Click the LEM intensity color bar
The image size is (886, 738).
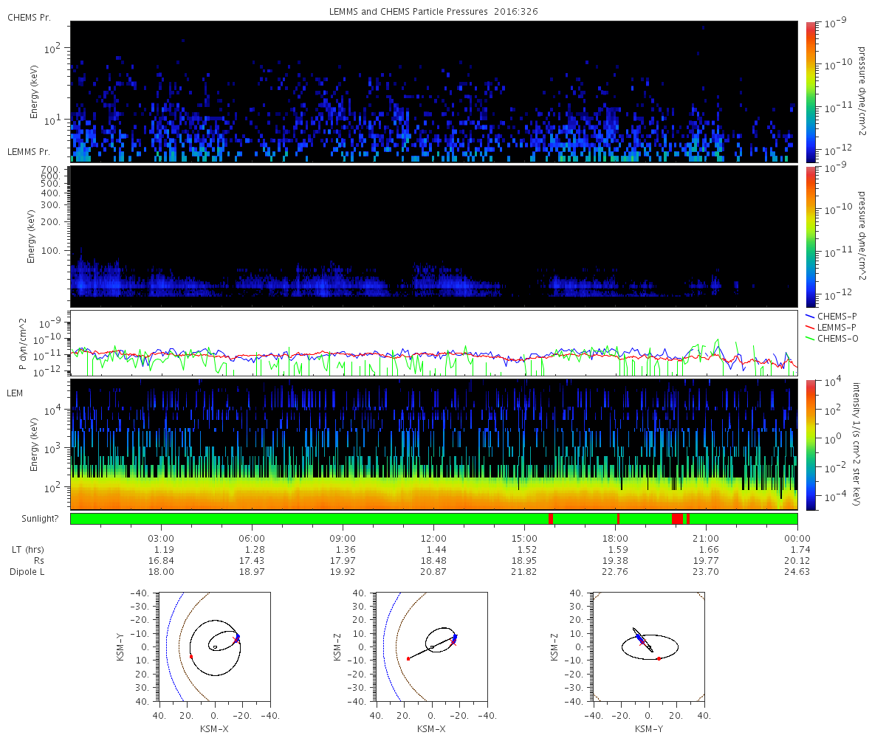coord(811,445)
